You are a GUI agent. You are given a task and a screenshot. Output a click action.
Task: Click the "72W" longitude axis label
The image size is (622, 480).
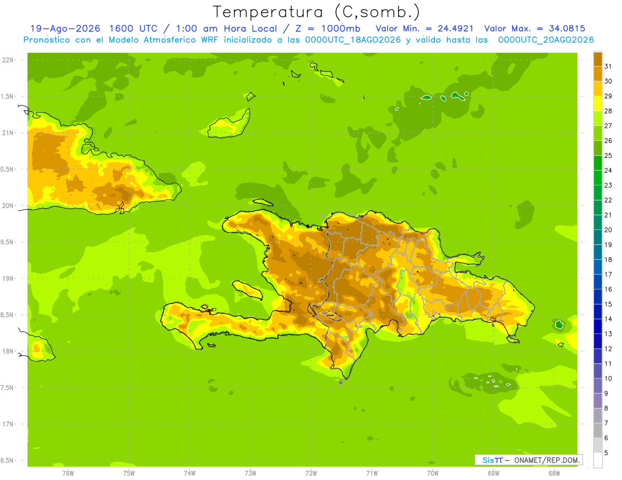click(311, 473)
